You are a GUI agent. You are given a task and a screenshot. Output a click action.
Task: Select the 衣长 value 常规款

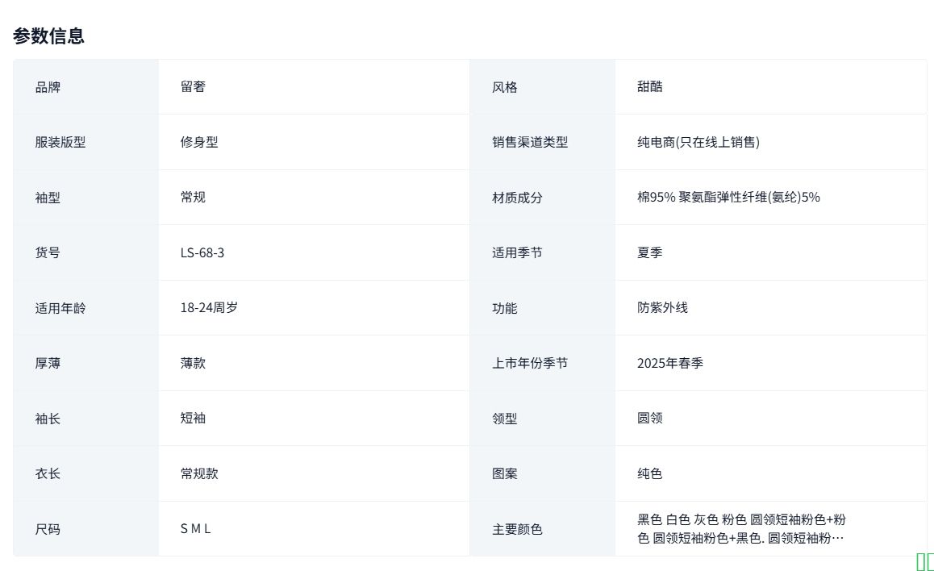coord(199,473)
